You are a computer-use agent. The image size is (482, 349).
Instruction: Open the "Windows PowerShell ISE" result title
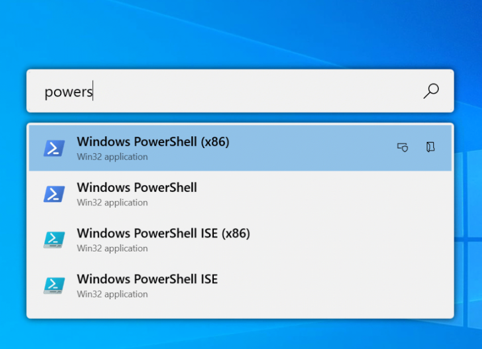[147, 279]
